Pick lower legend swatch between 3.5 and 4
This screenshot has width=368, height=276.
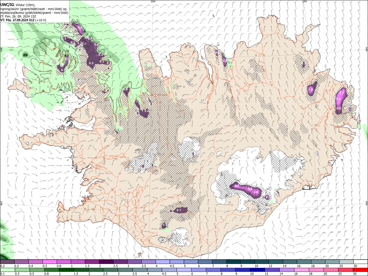139,270
